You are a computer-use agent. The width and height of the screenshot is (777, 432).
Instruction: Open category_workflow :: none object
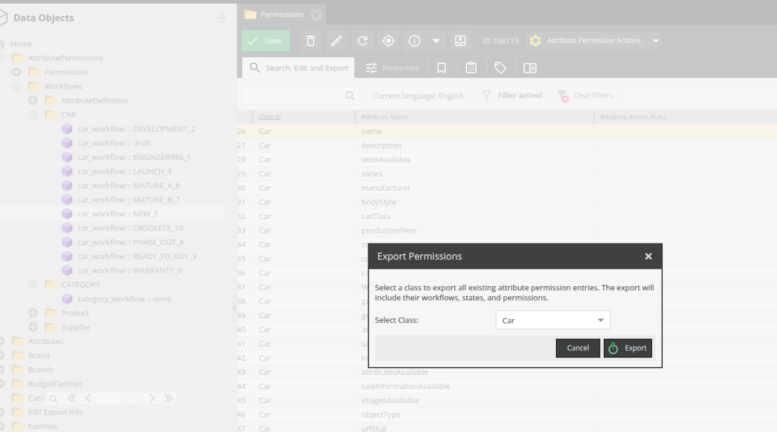point(124,299)
